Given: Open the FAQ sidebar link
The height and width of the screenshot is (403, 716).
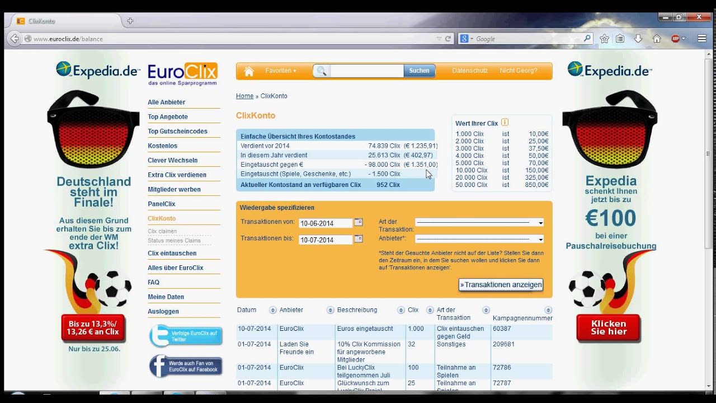Looking at the screenshot, I should click(153, 283).
